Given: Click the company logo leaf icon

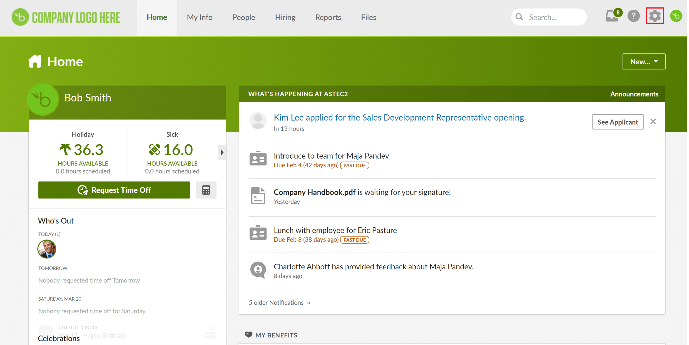Looking at the screenshot, I should click(20, 17).
